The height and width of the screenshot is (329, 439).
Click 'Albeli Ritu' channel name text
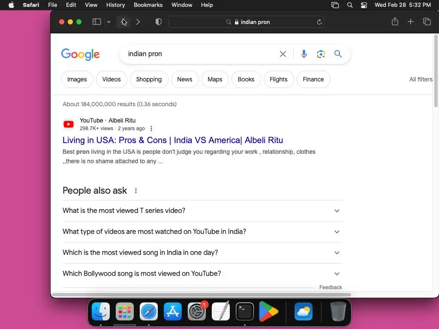(122, 120)
